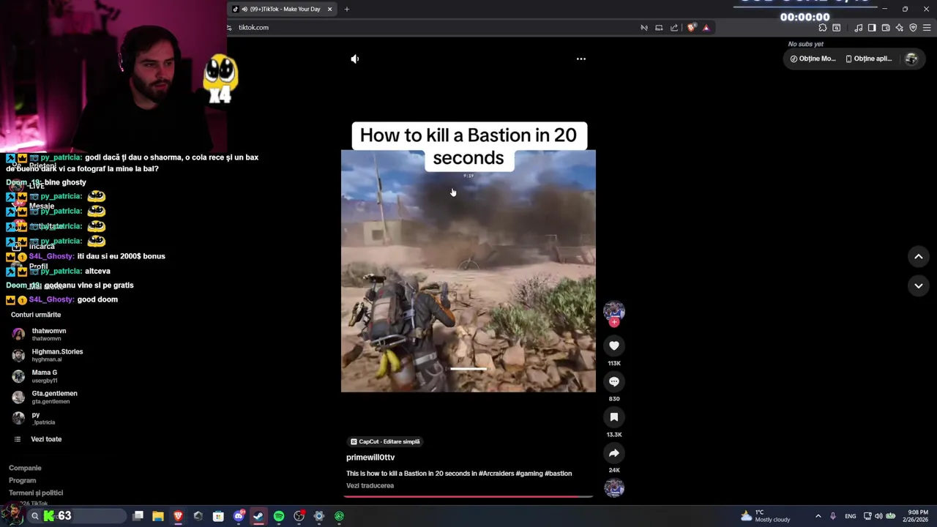Open primewill0ttv profile link

370,457
